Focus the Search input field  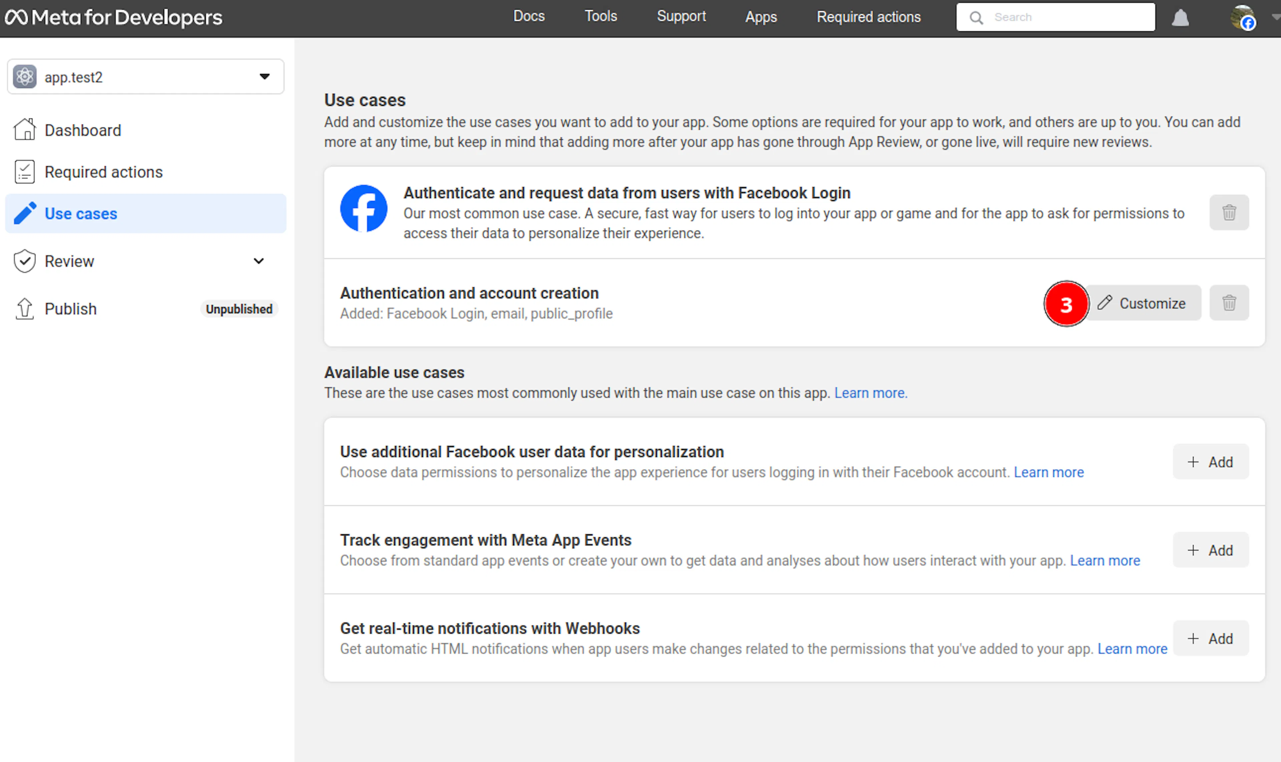(1055, 17)
